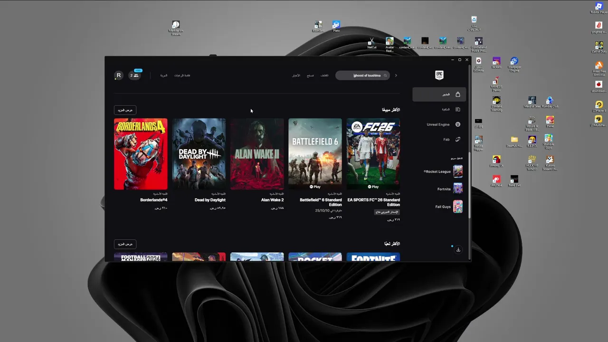Click the search magnifier icon
This screenshot has height=342, width=608.
(385, 76)
